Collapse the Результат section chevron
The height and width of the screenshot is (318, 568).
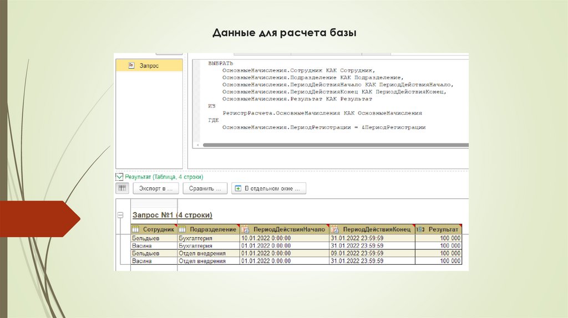click(119, 177)
